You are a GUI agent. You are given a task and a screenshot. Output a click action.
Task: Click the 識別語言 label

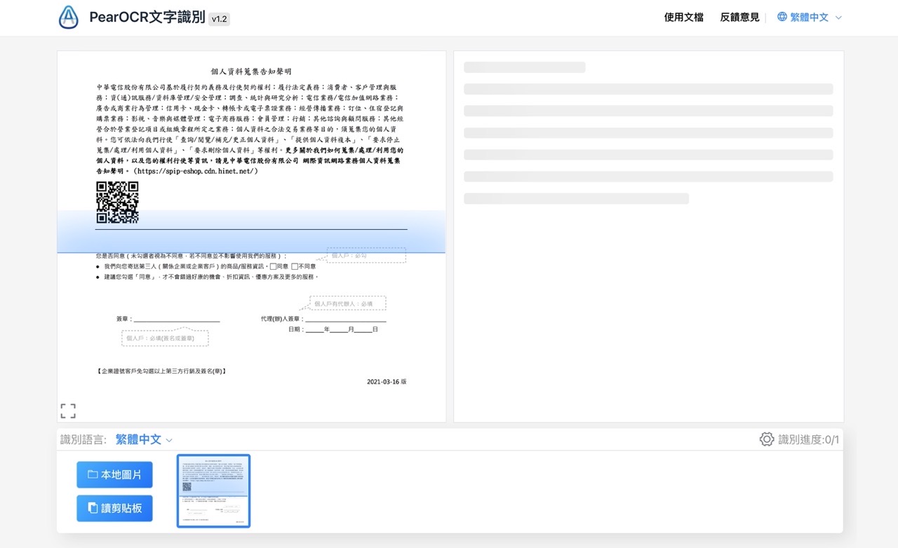pos(83,439)
